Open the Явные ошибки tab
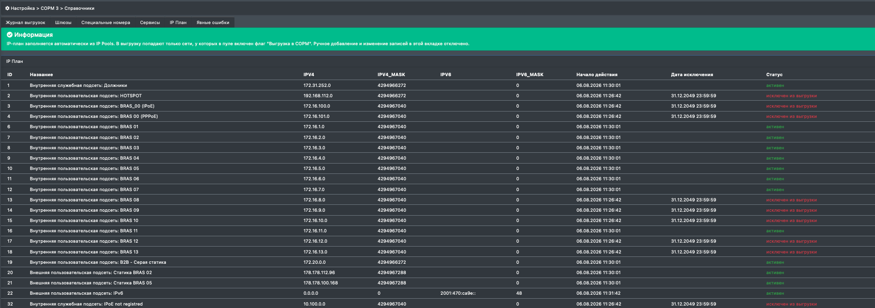 pyautogui.click(x=213, y=23)
